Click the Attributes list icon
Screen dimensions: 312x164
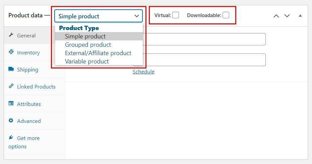click(x=11, y=104)
